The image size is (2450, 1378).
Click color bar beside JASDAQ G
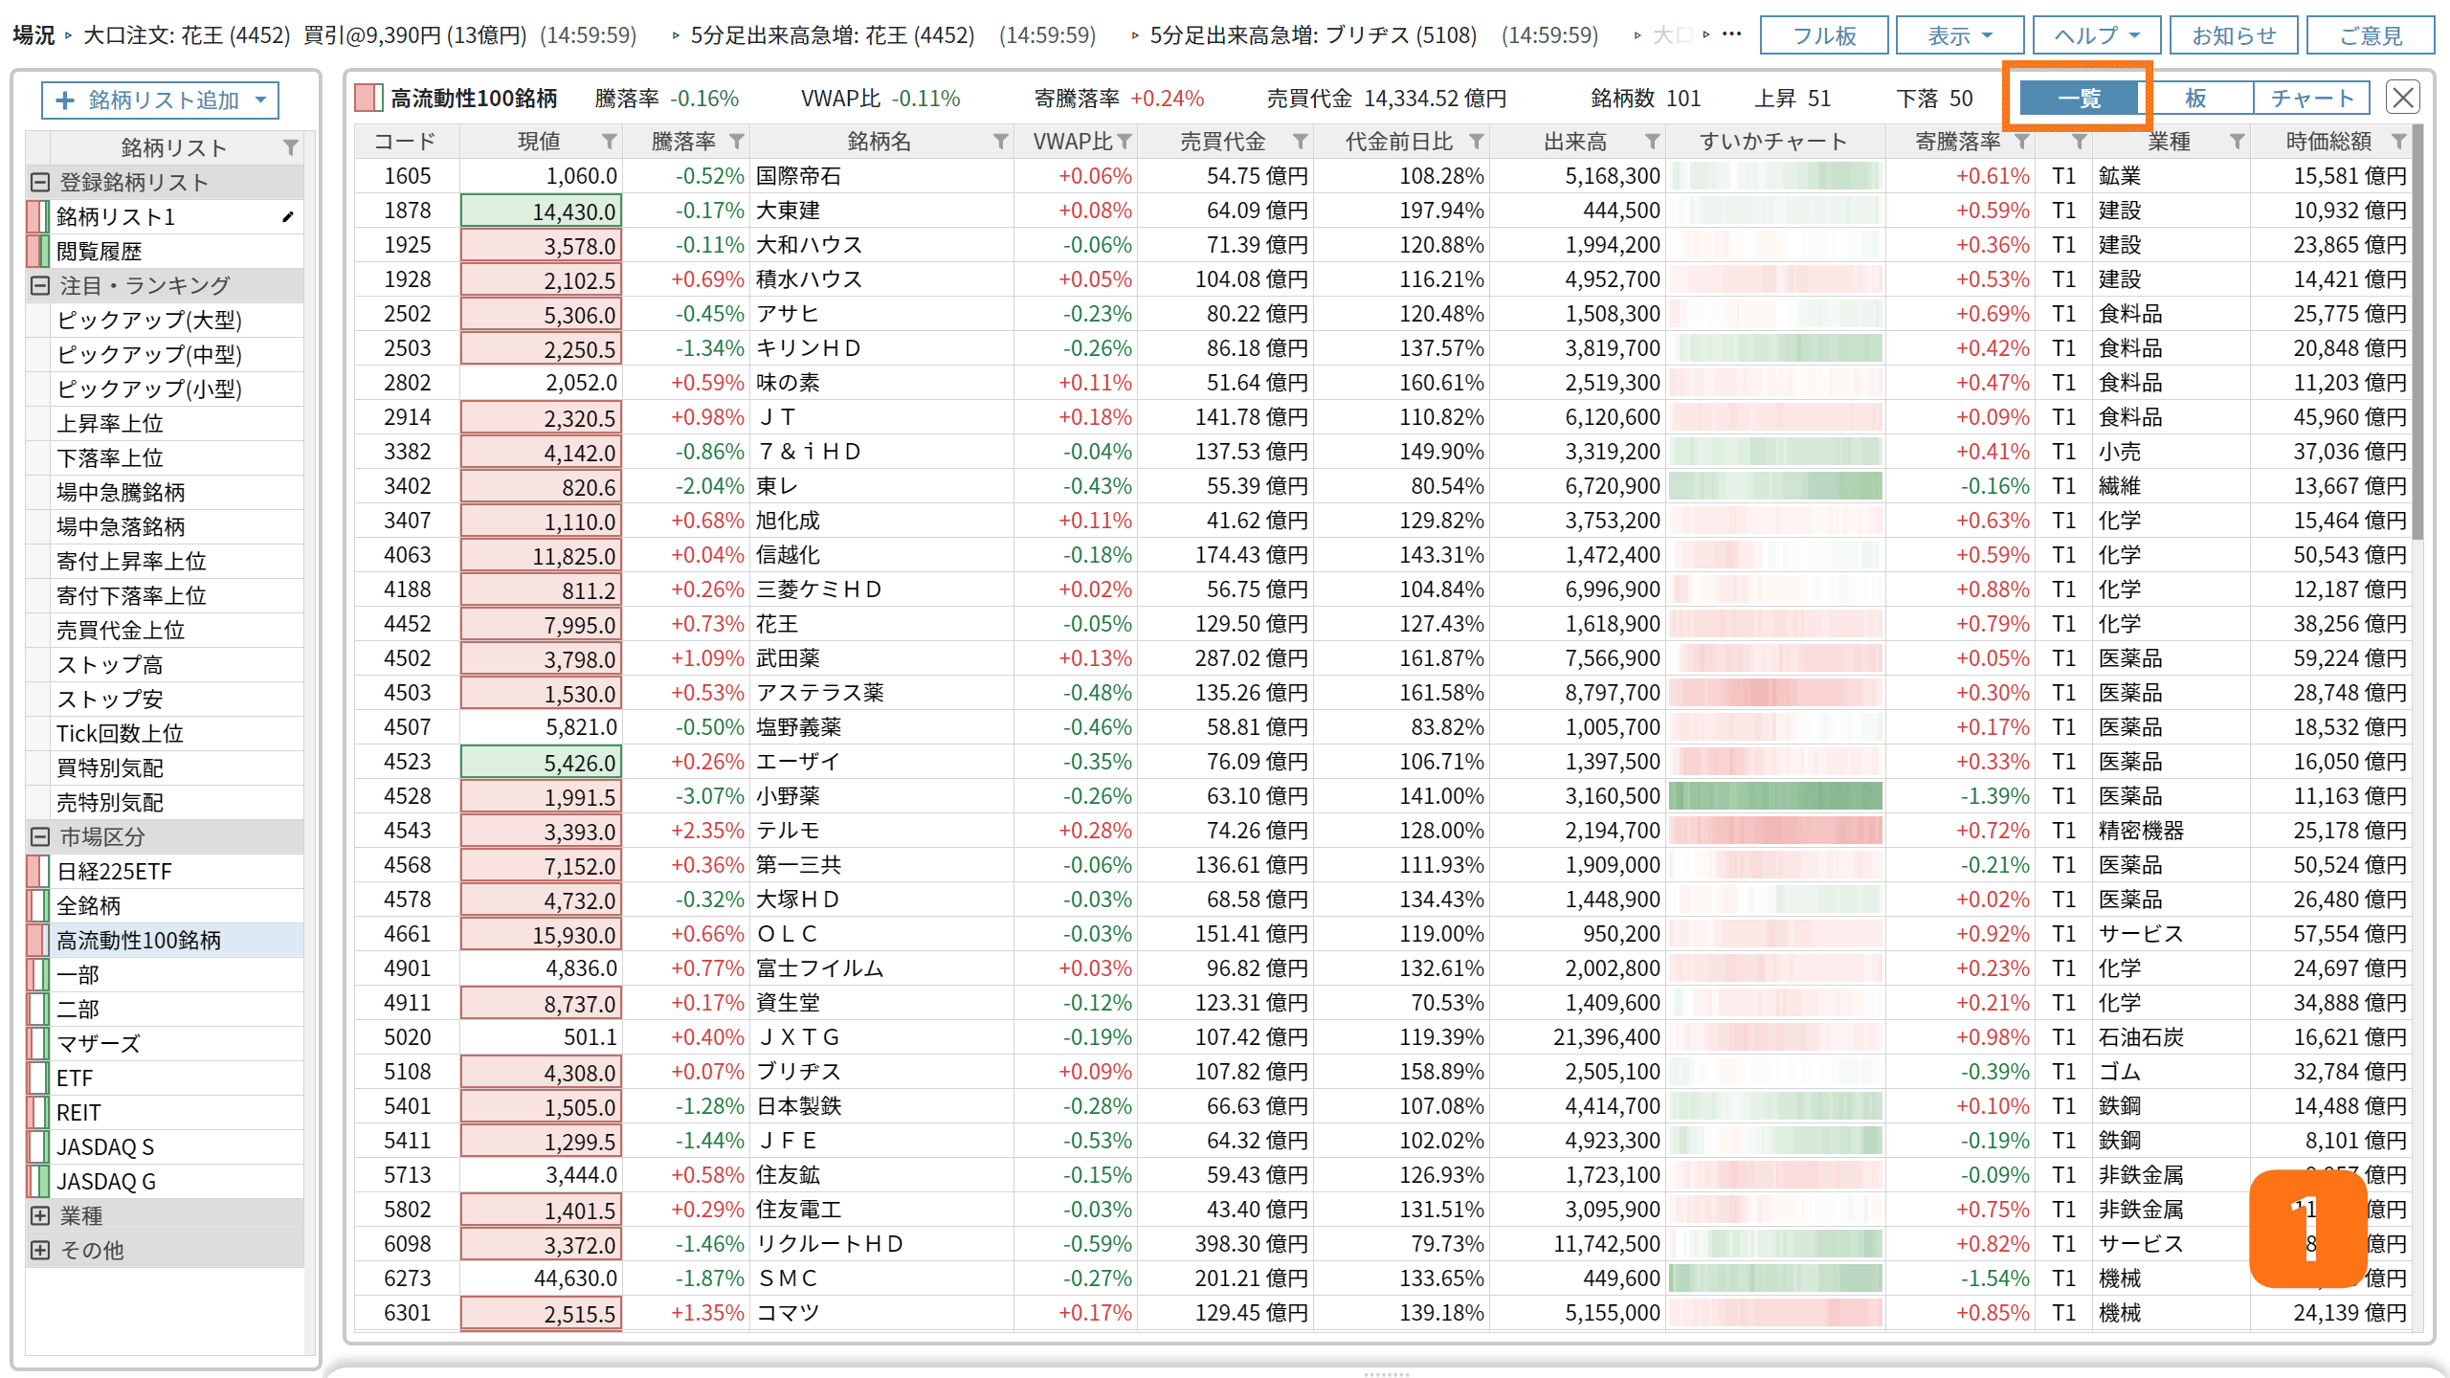[38, 1182]
